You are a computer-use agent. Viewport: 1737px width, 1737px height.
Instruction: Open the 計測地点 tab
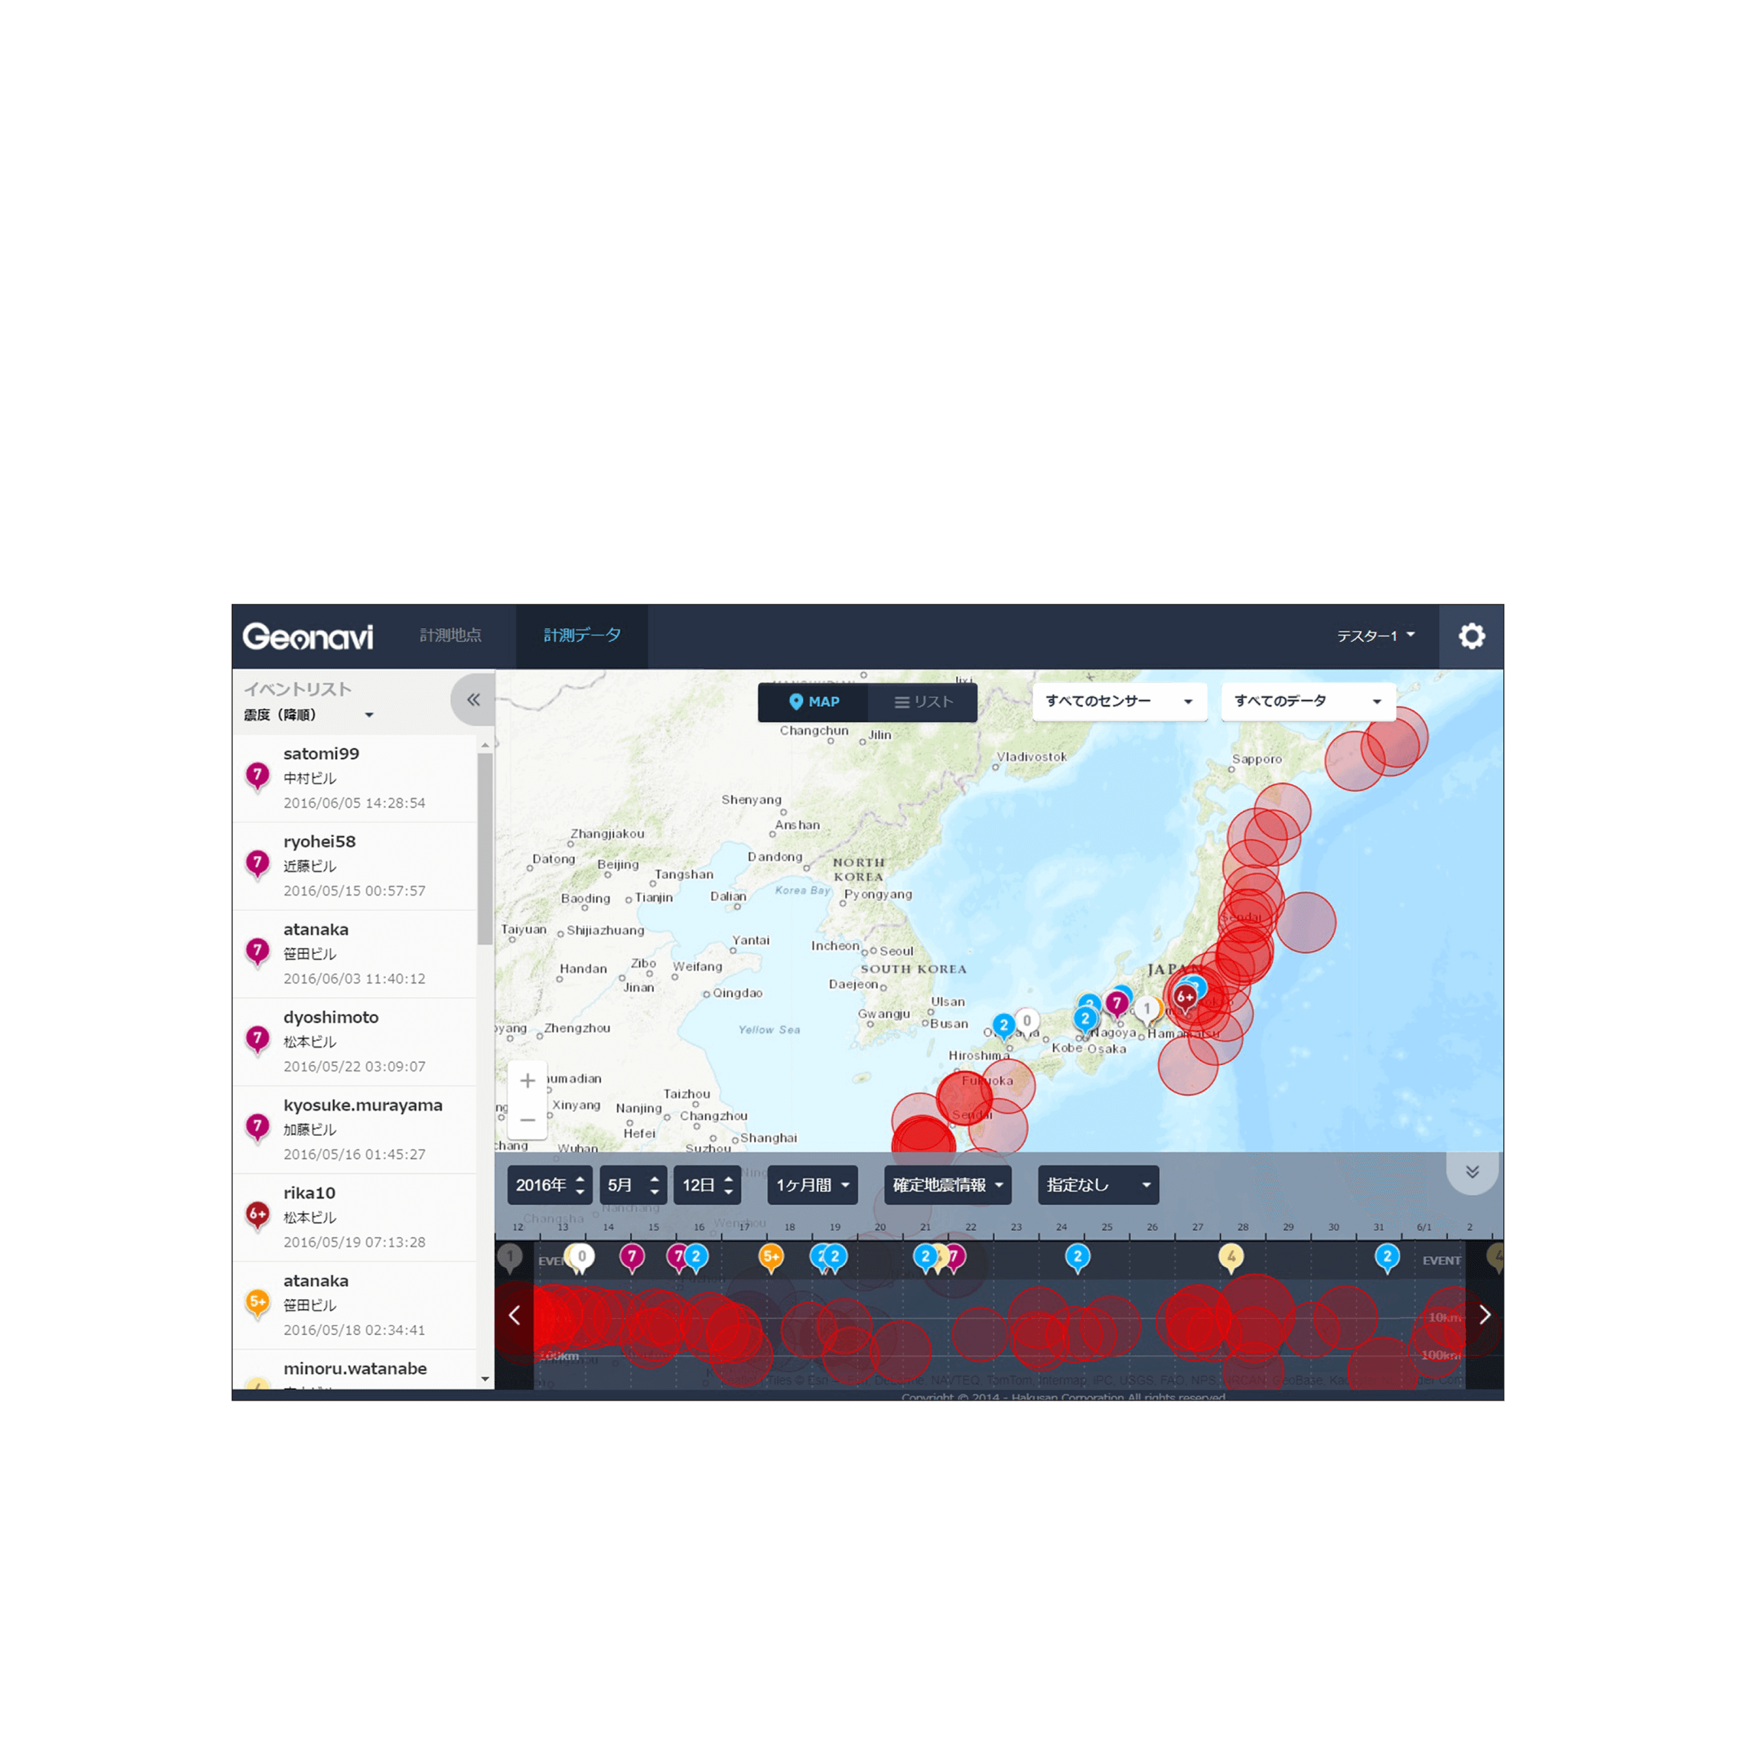click(450, 636)
